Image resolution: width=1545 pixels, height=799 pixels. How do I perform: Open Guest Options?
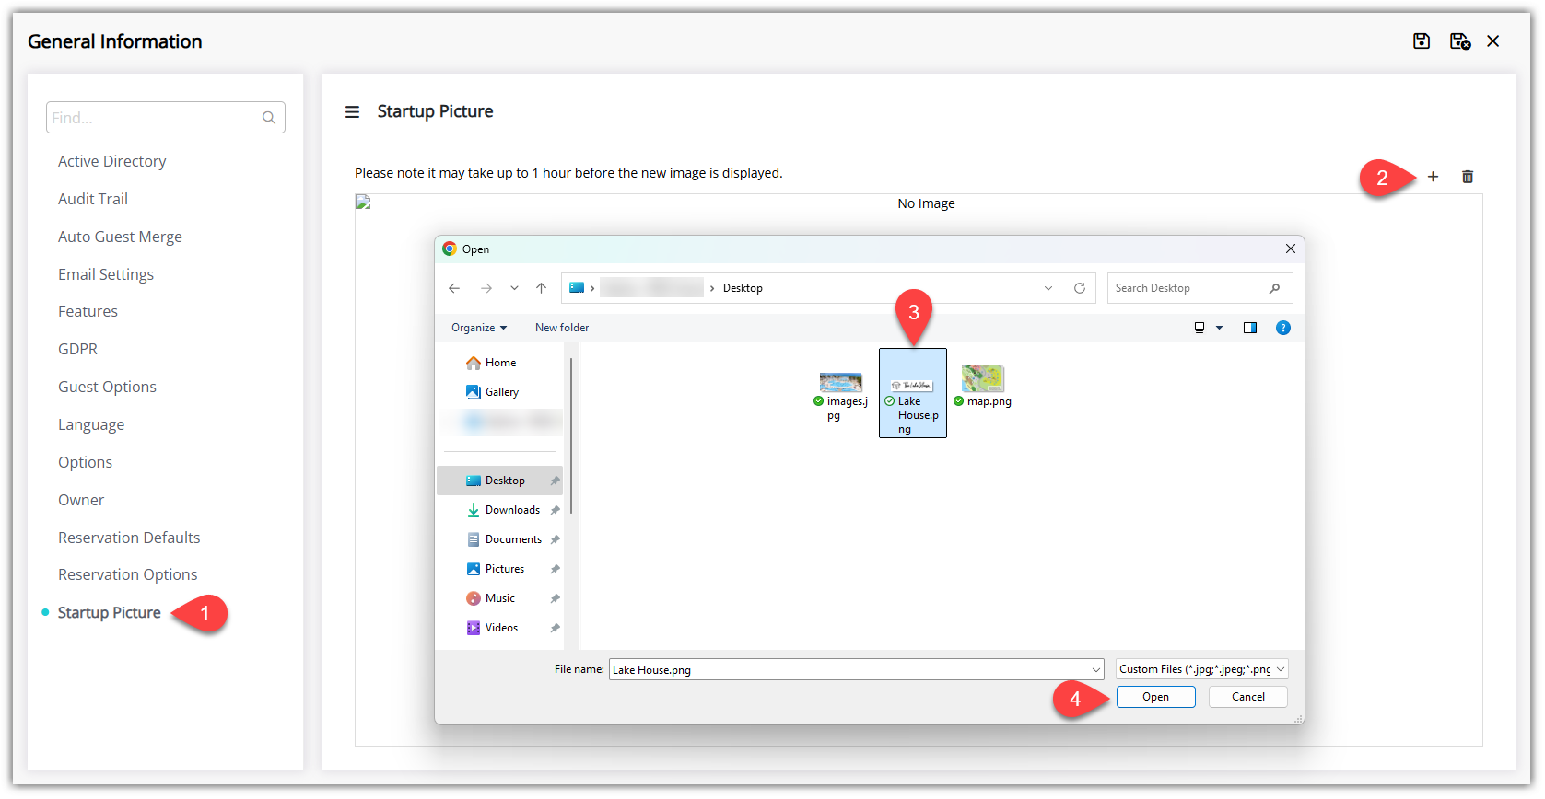click(107, 387)
